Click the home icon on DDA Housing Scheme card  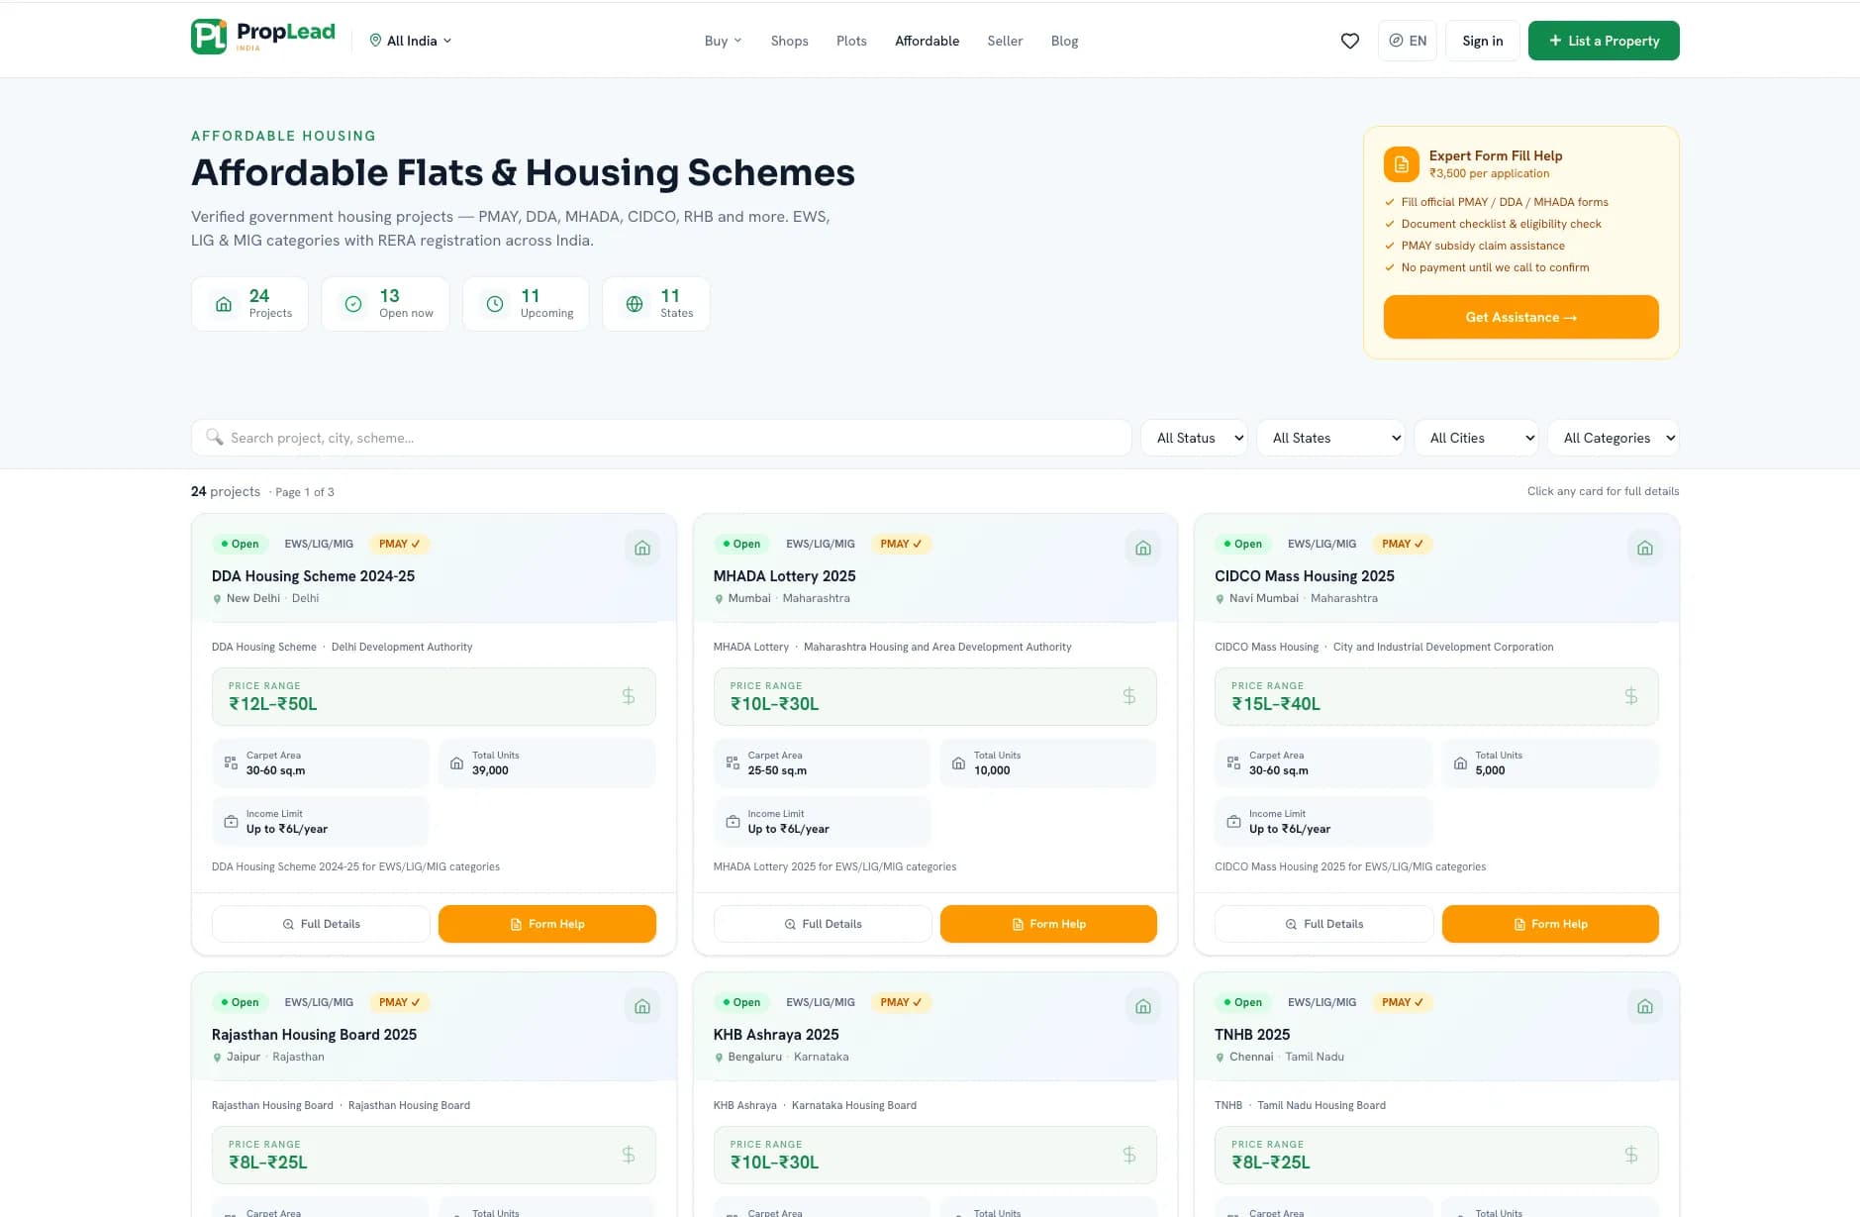coord(642,548)
